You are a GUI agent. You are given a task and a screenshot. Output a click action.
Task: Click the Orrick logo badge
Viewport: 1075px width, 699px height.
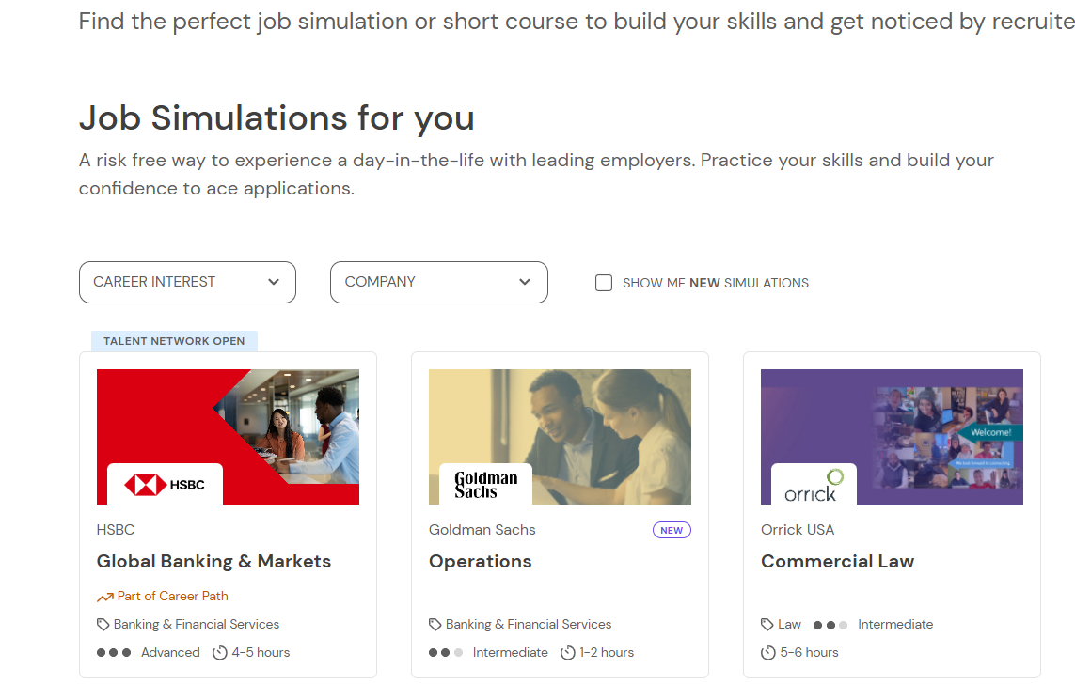click(x=814, y=485)
